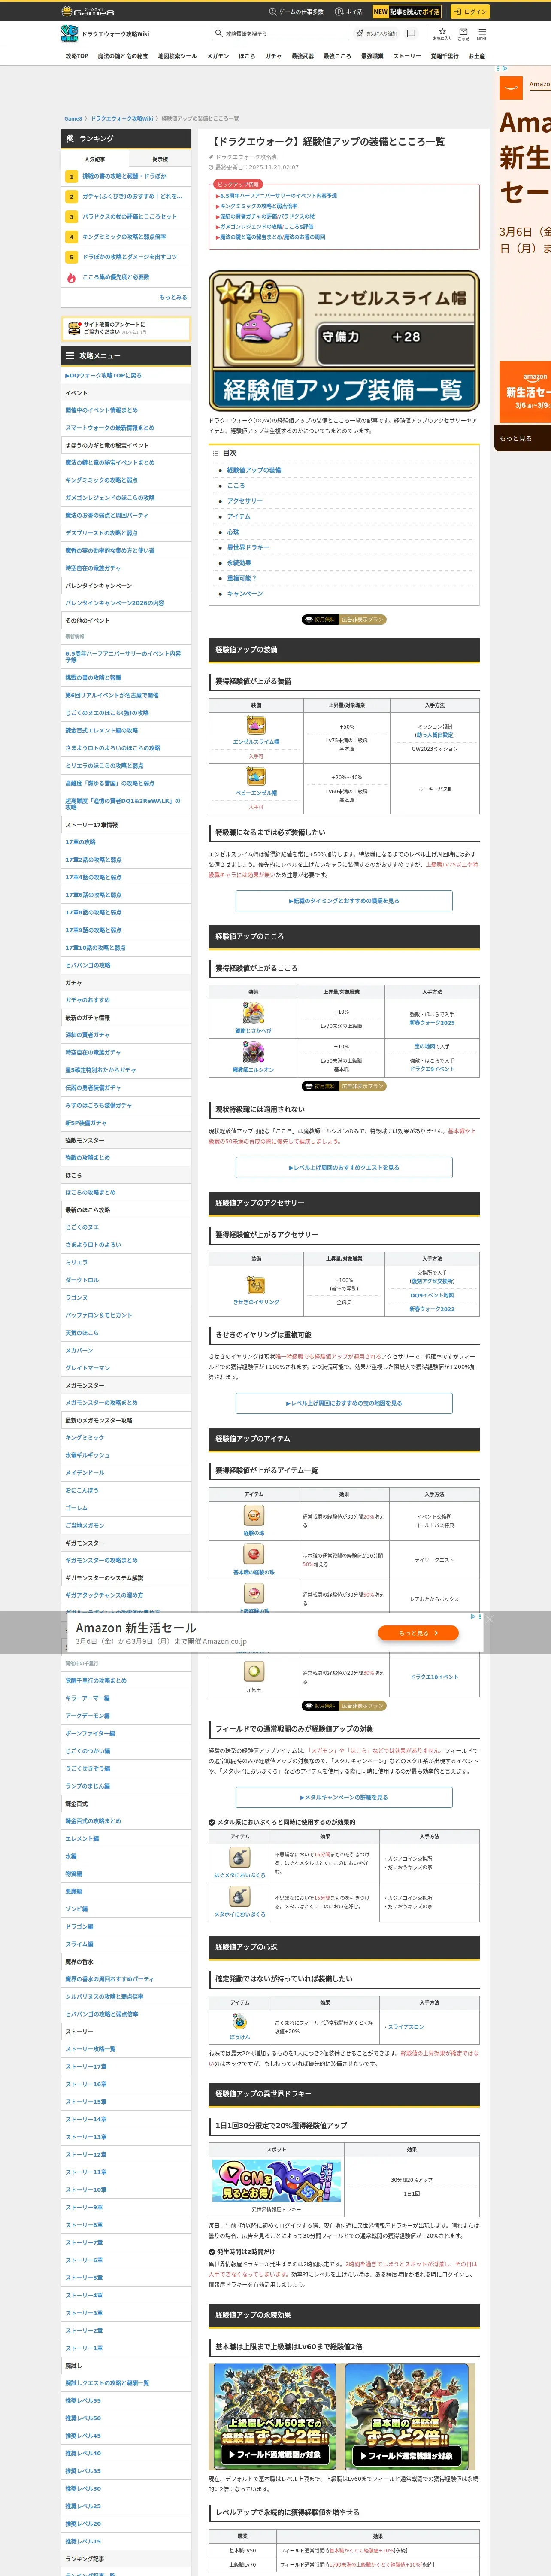This screenshot has width=551, height=2576.
Task: Click the エンゼルスライム帽 header banner image
Action: click(x=344, y=340)
